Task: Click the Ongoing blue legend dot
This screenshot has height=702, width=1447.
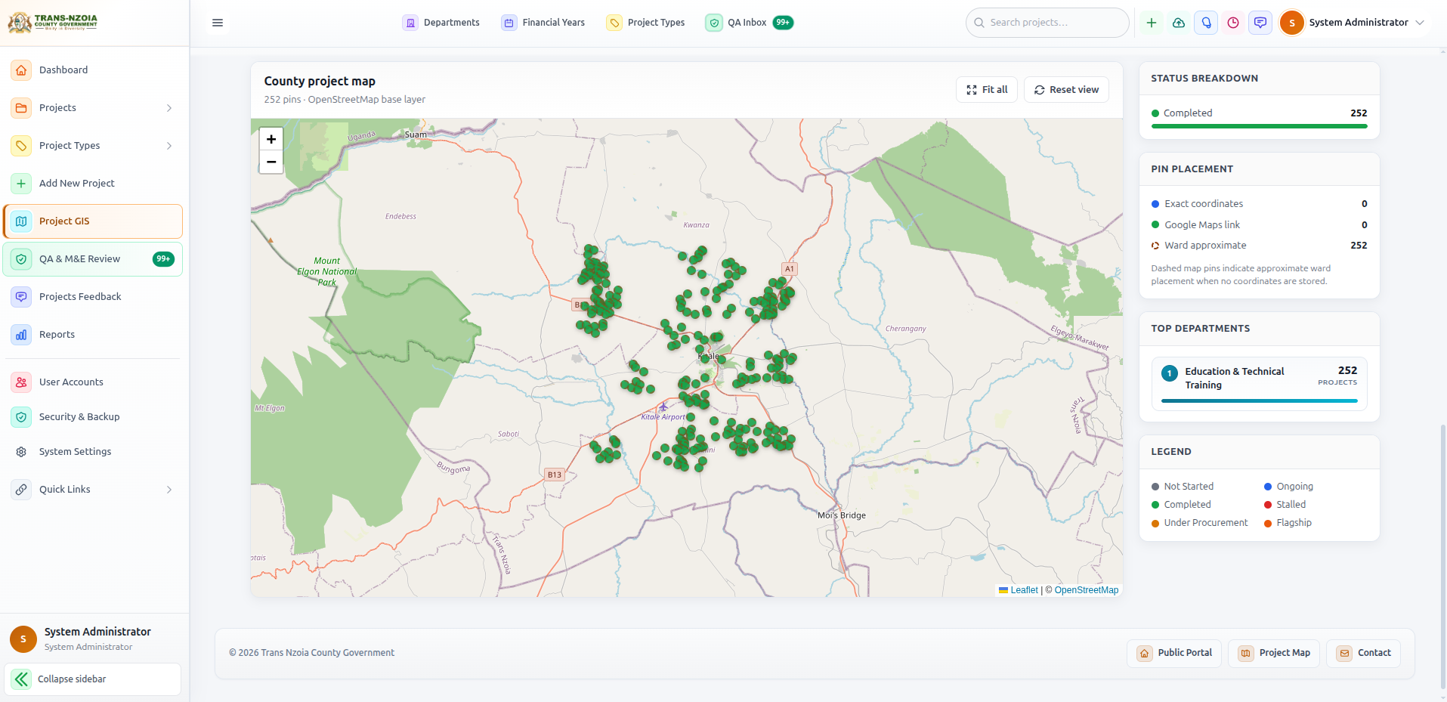Action: 1268,487
